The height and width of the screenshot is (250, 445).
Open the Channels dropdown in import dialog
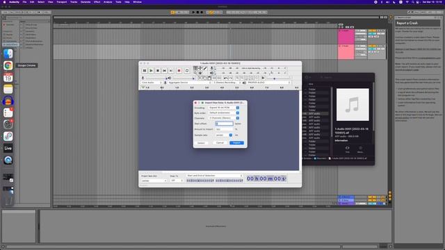224,118
